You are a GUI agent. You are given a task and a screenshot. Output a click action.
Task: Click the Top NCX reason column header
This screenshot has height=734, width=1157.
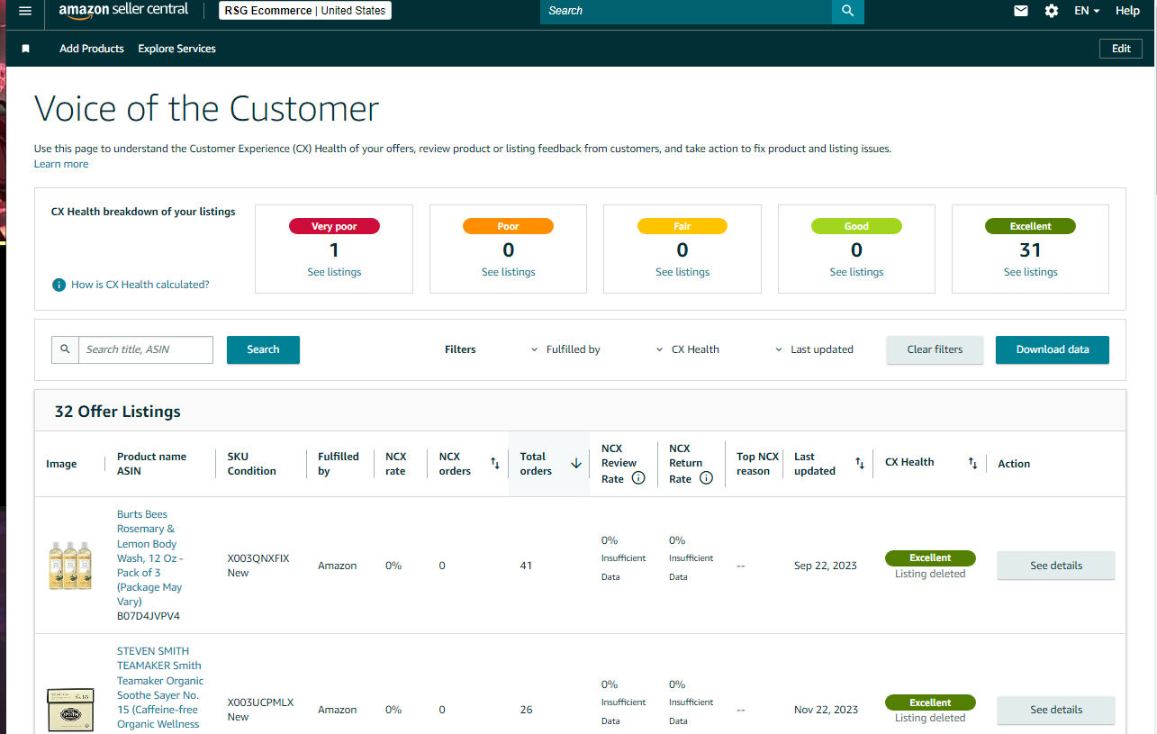pyautogui.click(x=757, y=464)
